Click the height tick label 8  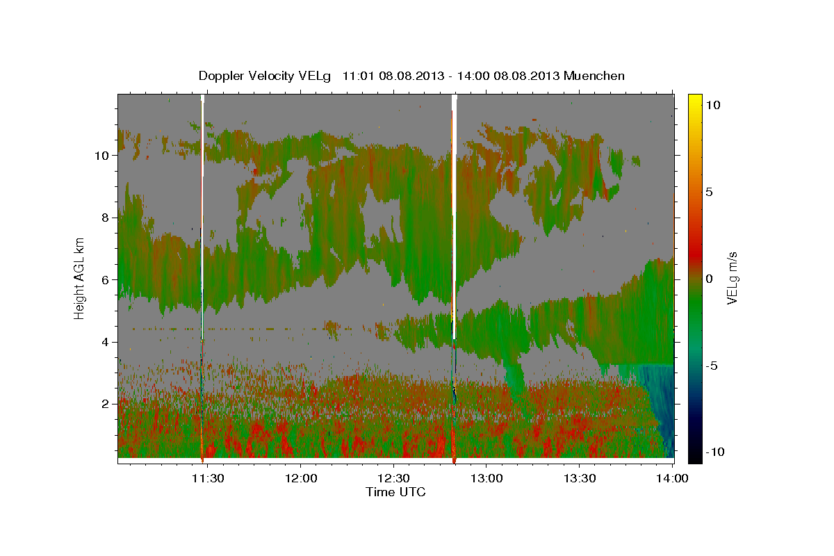coord(105,218)
